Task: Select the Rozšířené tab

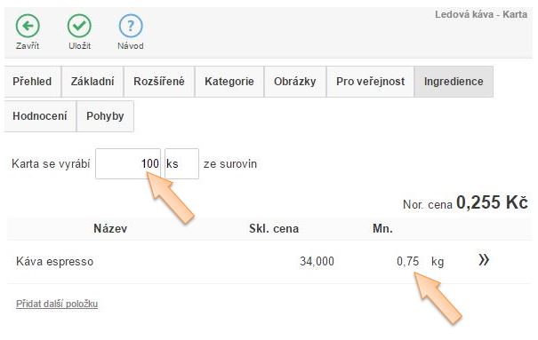Action: point(159,82)
